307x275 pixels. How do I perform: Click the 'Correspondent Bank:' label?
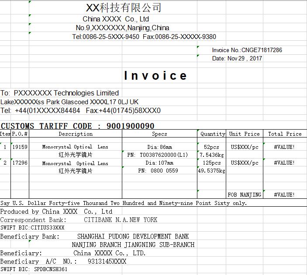[33, 220]
